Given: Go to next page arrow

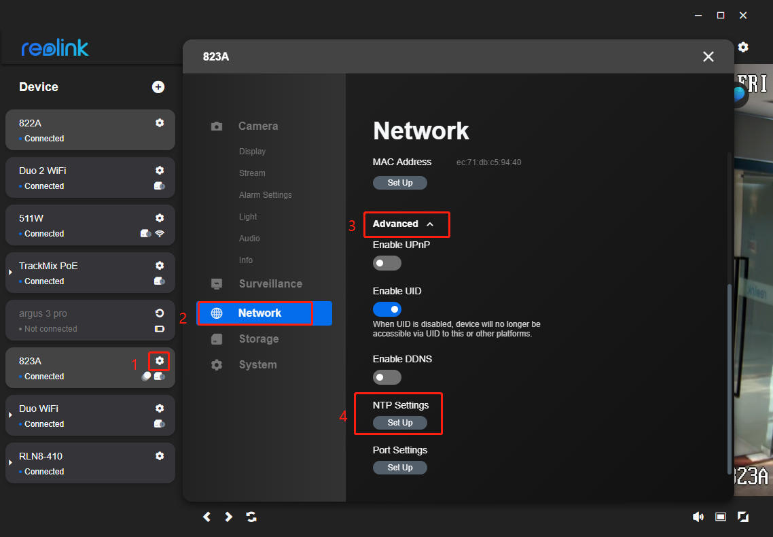Looking at the screenshot, I should coord(228,517).
